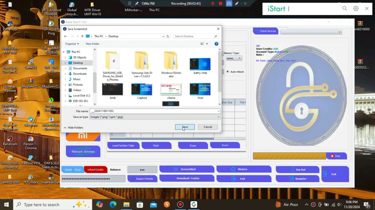Open Telegram desktop shortcut
The height and width of the screenshot is (210, 375).
coord(31,122)
